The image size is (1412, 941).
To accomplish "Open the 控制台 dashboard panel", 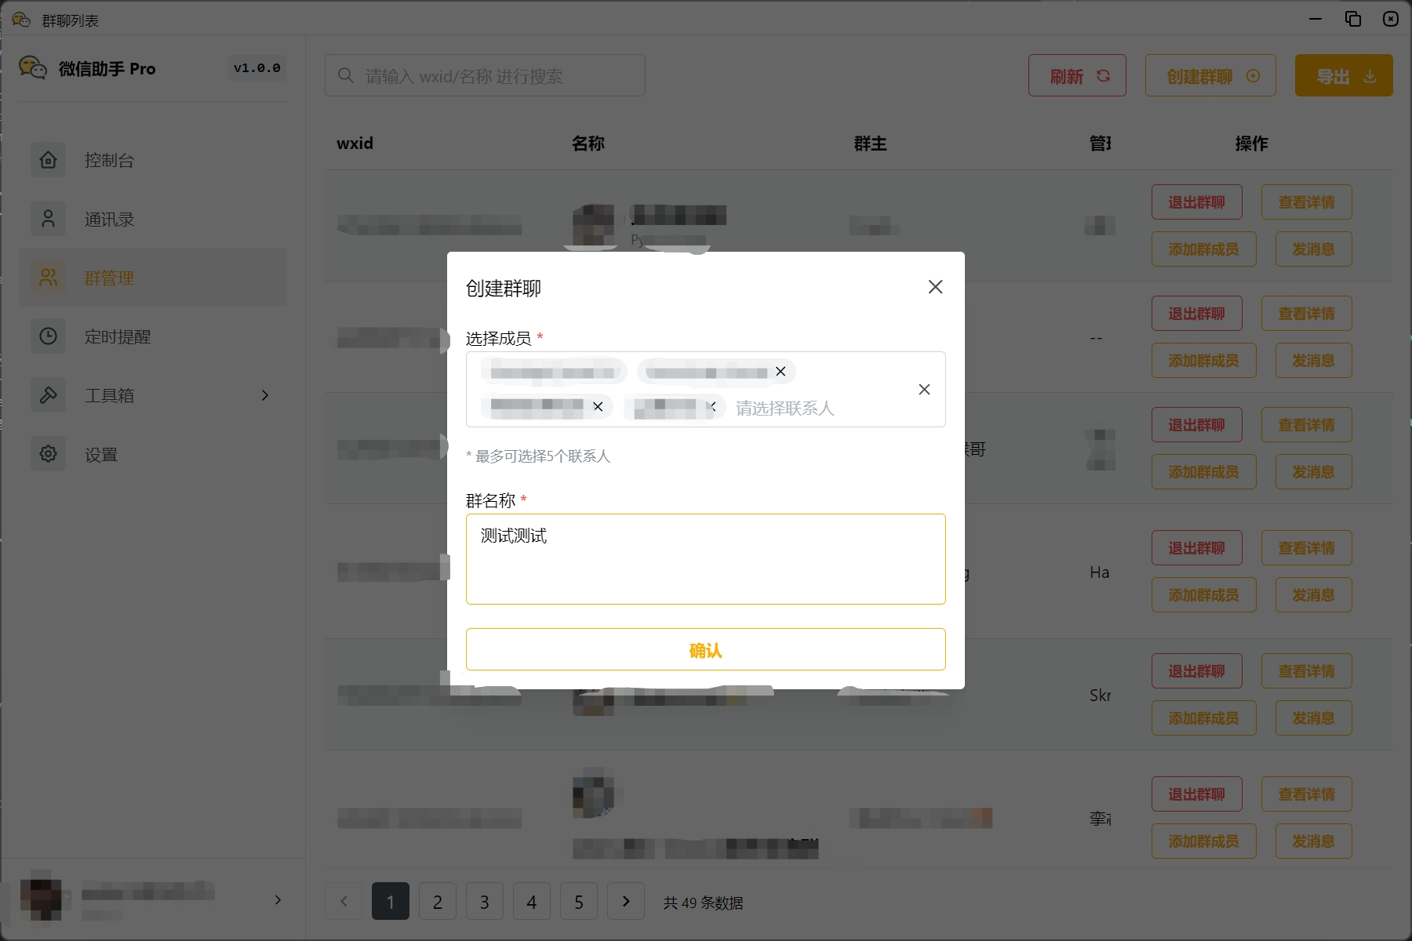I will coord(109,160).
